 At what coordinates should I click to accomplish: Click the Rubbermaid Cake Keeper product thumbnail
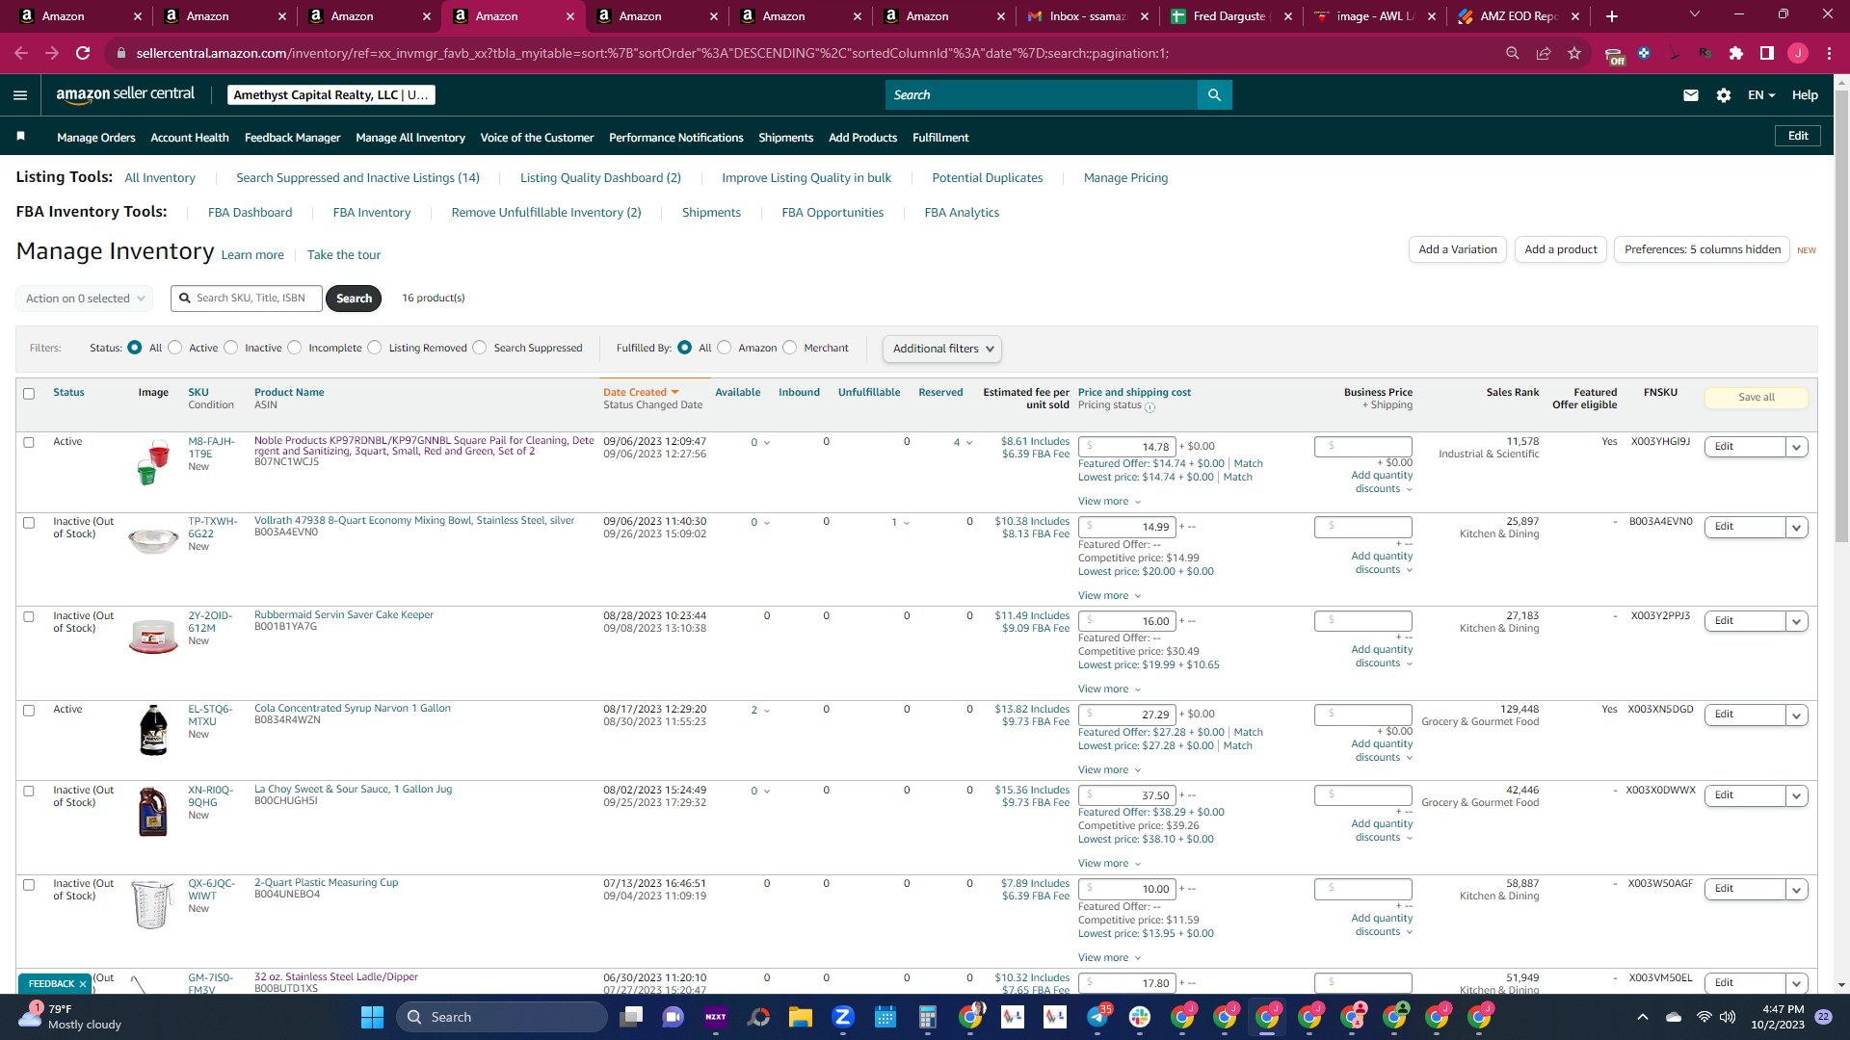[x=153, y=637]
